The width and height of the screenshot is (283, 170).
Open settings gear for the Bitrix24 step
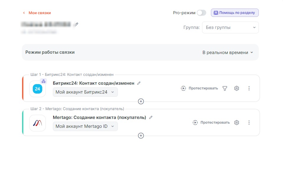pos(236,88)
